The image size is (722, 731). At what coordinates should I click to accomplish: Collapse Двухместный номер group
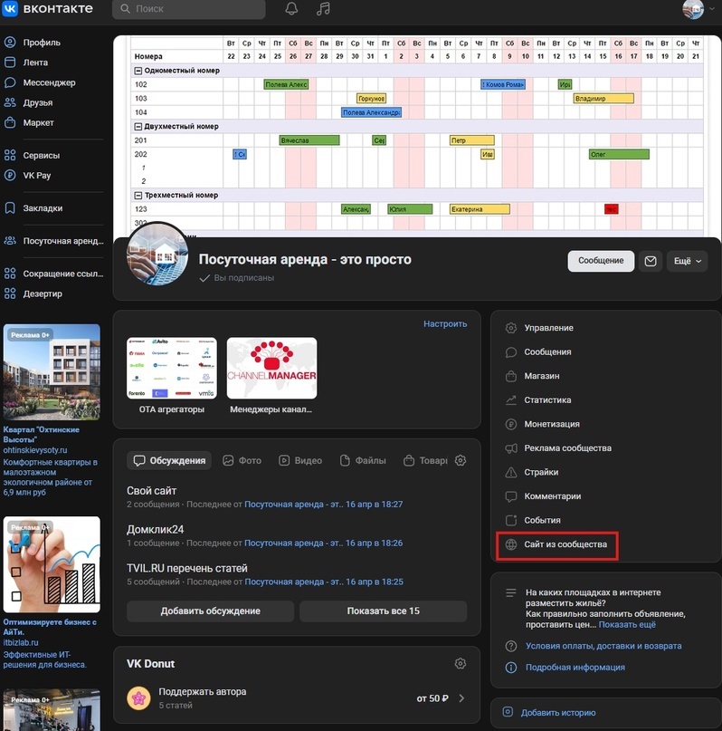click(138, 126)
